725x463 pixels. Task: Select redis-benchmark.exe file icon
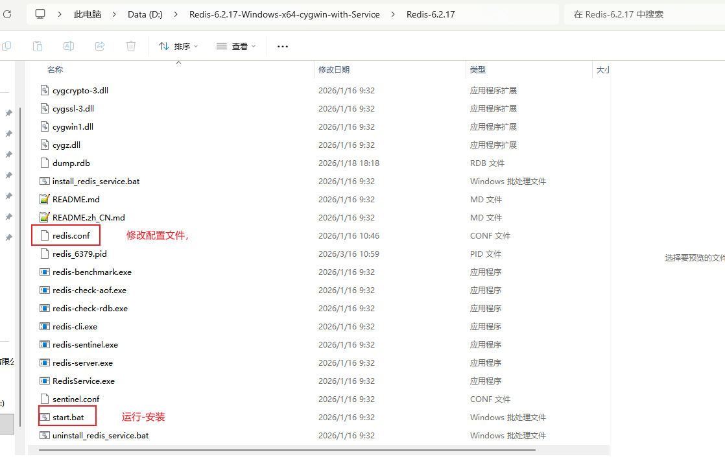(44, 272)
